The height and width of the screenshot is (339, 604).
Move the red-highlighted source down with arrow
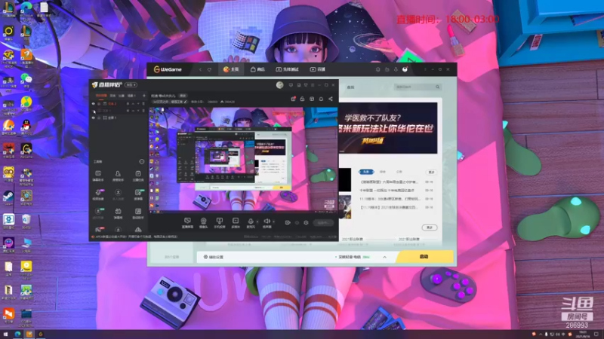138,104
